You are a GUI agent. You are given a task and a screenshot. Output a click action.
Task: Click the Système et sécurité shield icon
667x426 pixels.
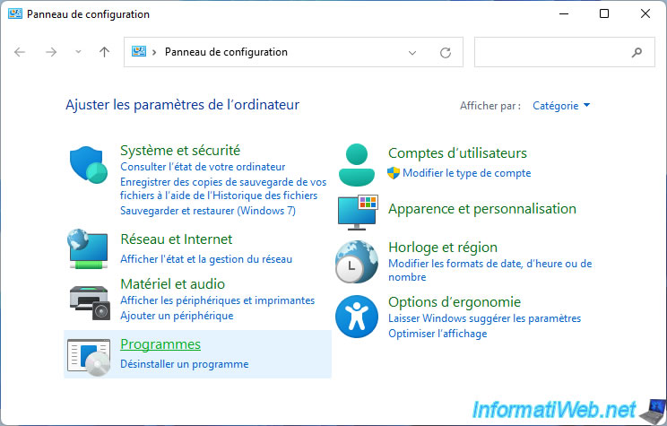click(89, 166)
